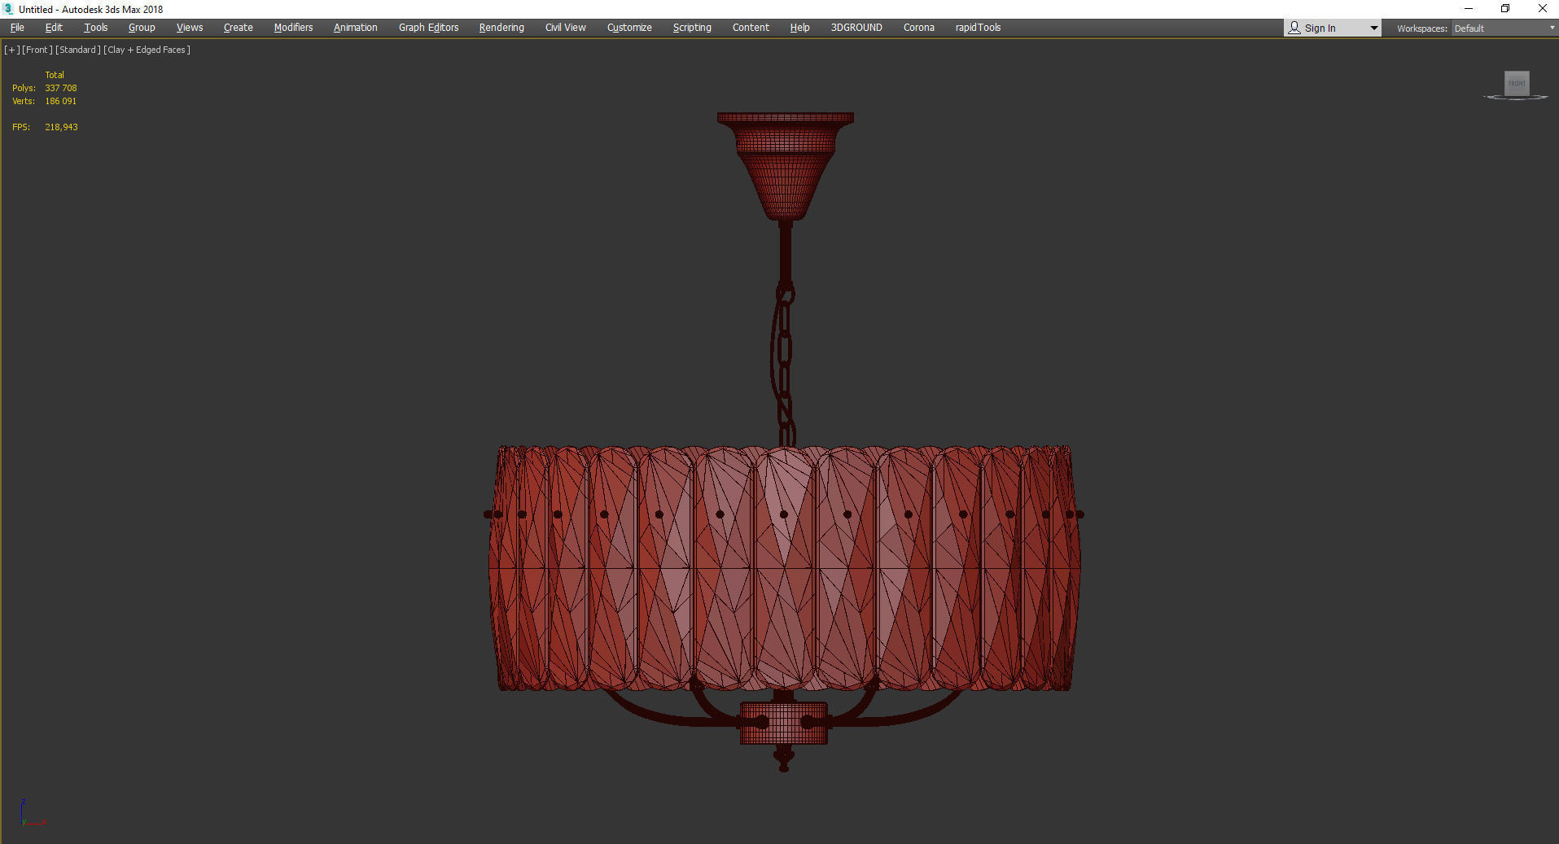
Task: Restore down the 3ds Max window
Action: coord(1505,9)
